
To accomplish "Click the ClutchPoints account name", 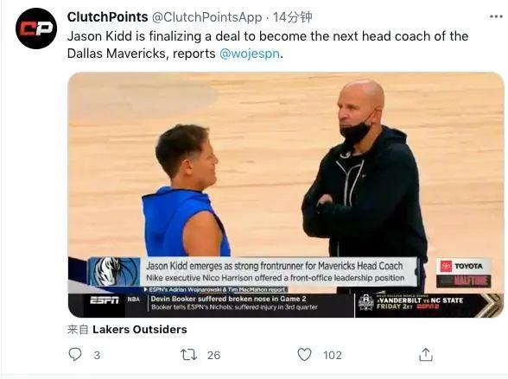I will coord(107,16).
